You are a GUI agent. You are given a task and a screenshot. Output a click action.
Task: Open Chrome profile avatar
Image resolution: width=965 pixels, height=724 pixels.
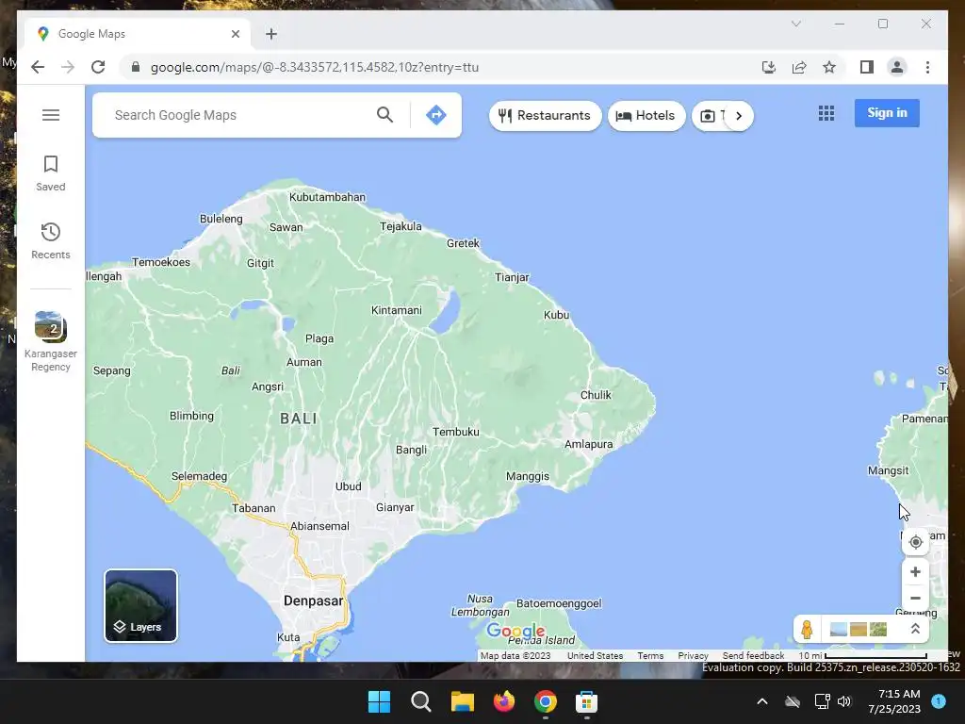click(x=897, y=67)
